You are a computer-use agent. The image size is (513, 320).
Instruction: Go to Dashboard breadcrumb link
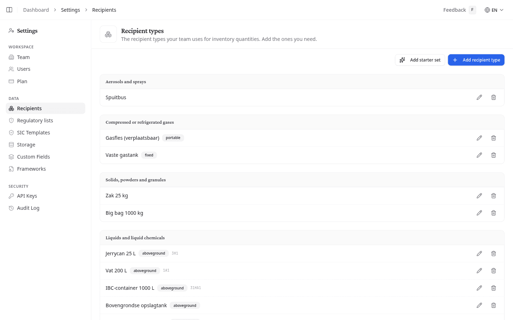36,10
